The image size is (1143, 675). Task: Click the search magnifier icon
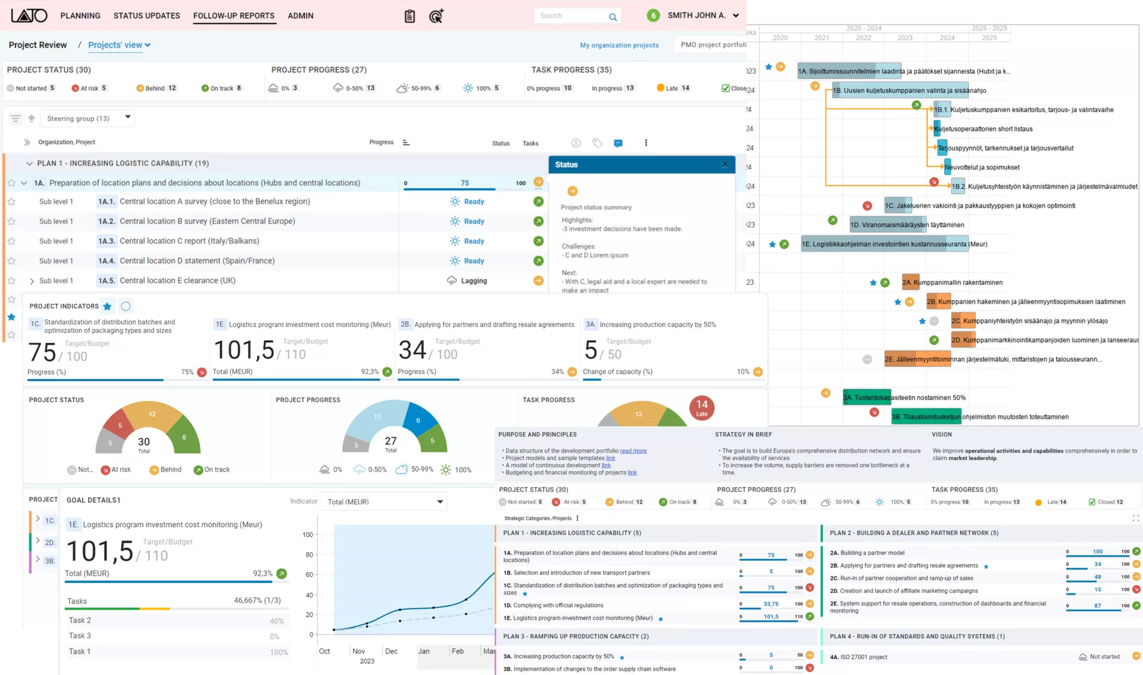point(613,17)
